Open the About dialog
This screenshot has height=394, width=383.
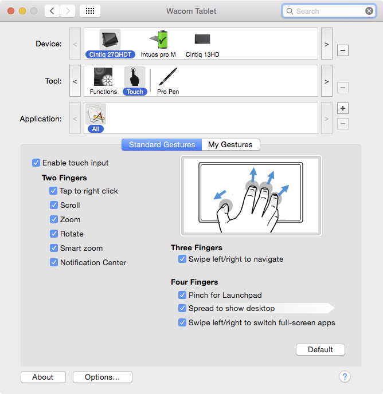pos(43,377)
